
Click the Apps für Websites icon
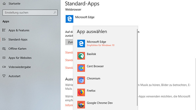(x=4, y=58)
